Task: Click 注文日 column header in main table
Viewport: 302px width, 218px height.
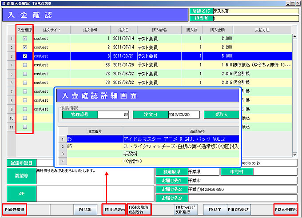Action: click(x=124, y=30)
